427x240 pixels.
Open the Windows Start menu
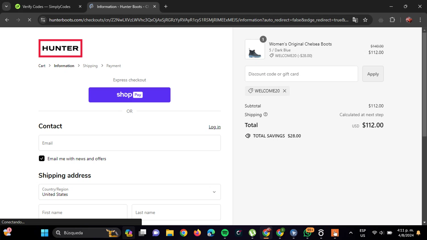tap(45, 233)
